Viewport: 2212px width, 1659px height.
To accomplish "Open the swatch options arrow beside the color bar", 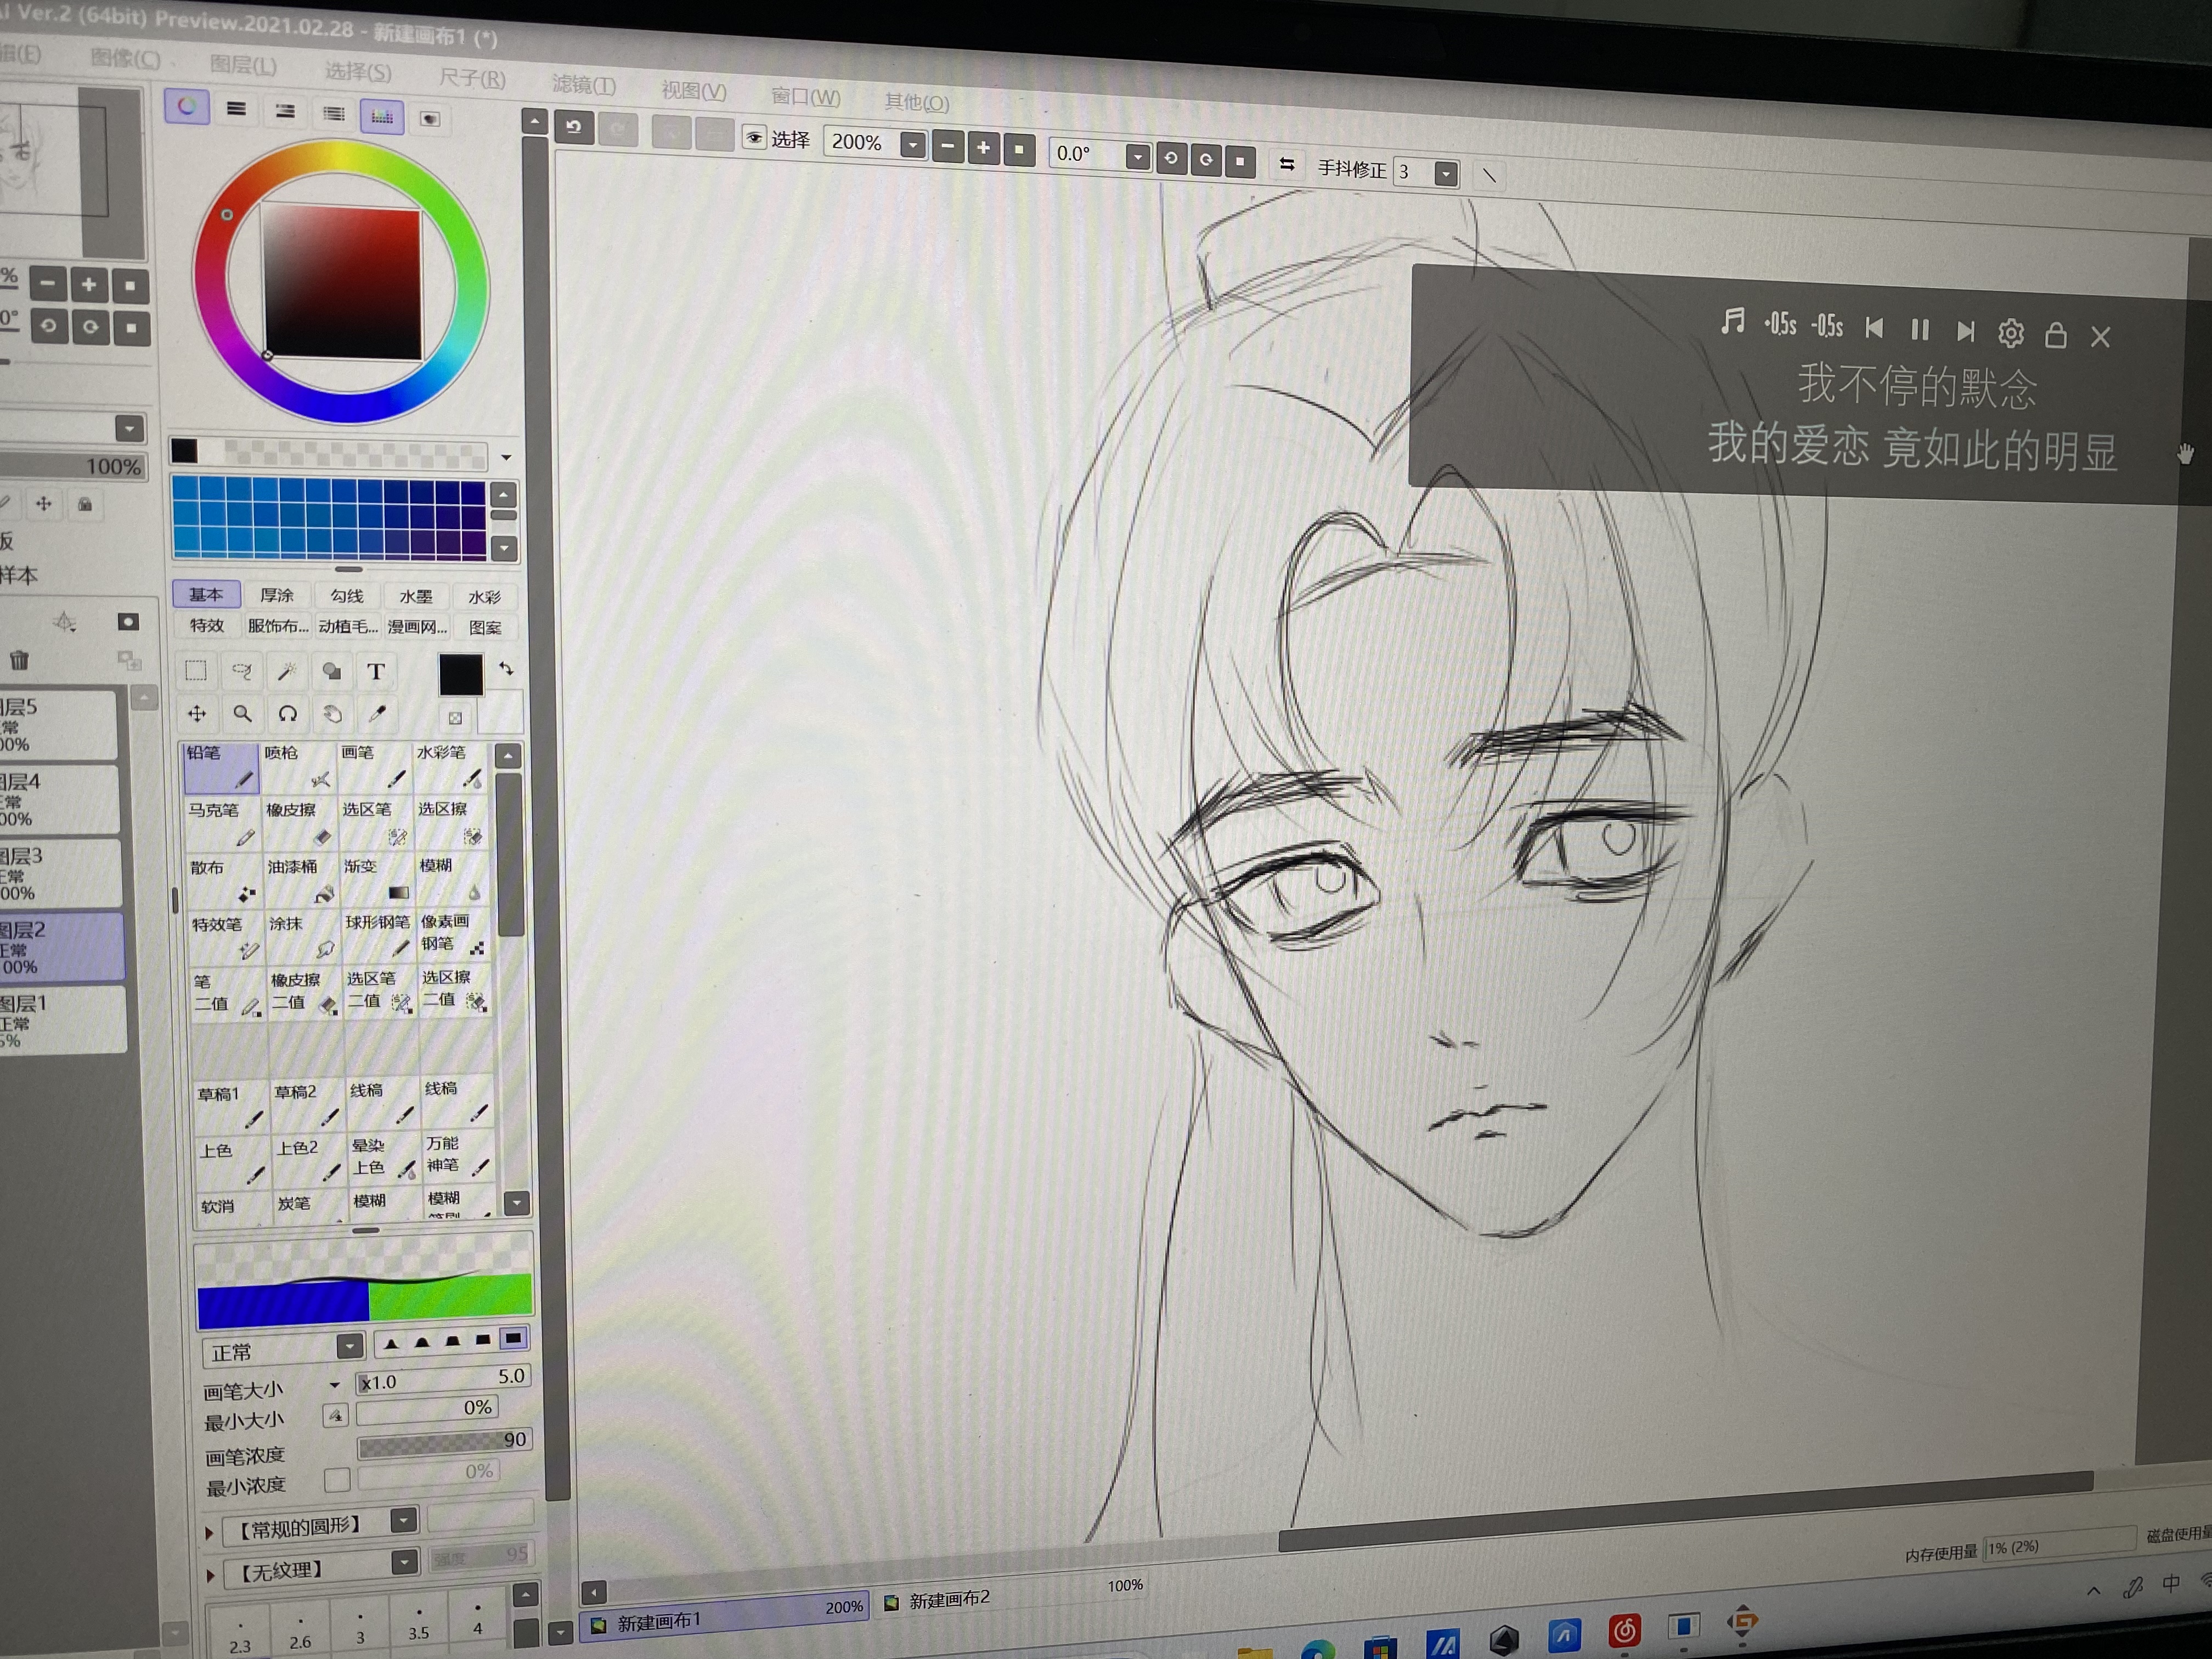I will [507, 457].
